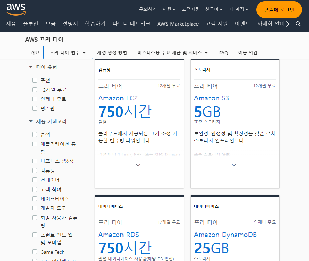This screenshot has width=309, height=261.
Task: Check the 추천 tier checkbox
Action: (35, 80)
